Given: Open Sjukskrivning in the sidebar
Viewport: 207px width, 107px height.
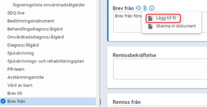Looking at the screenshot, I should 21,53.
